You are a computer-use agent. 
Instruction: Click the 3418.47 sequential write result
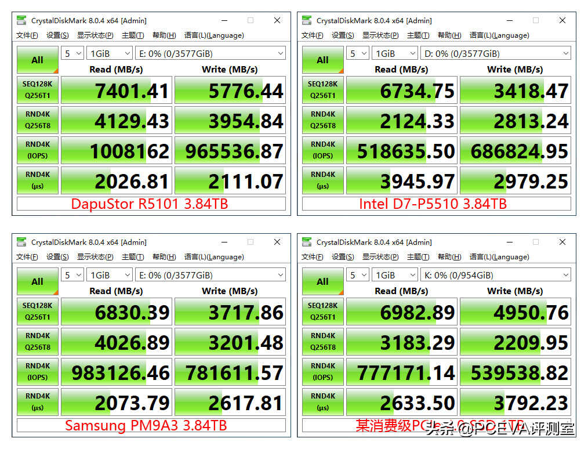pyautogui.click(x=516, y=90)
